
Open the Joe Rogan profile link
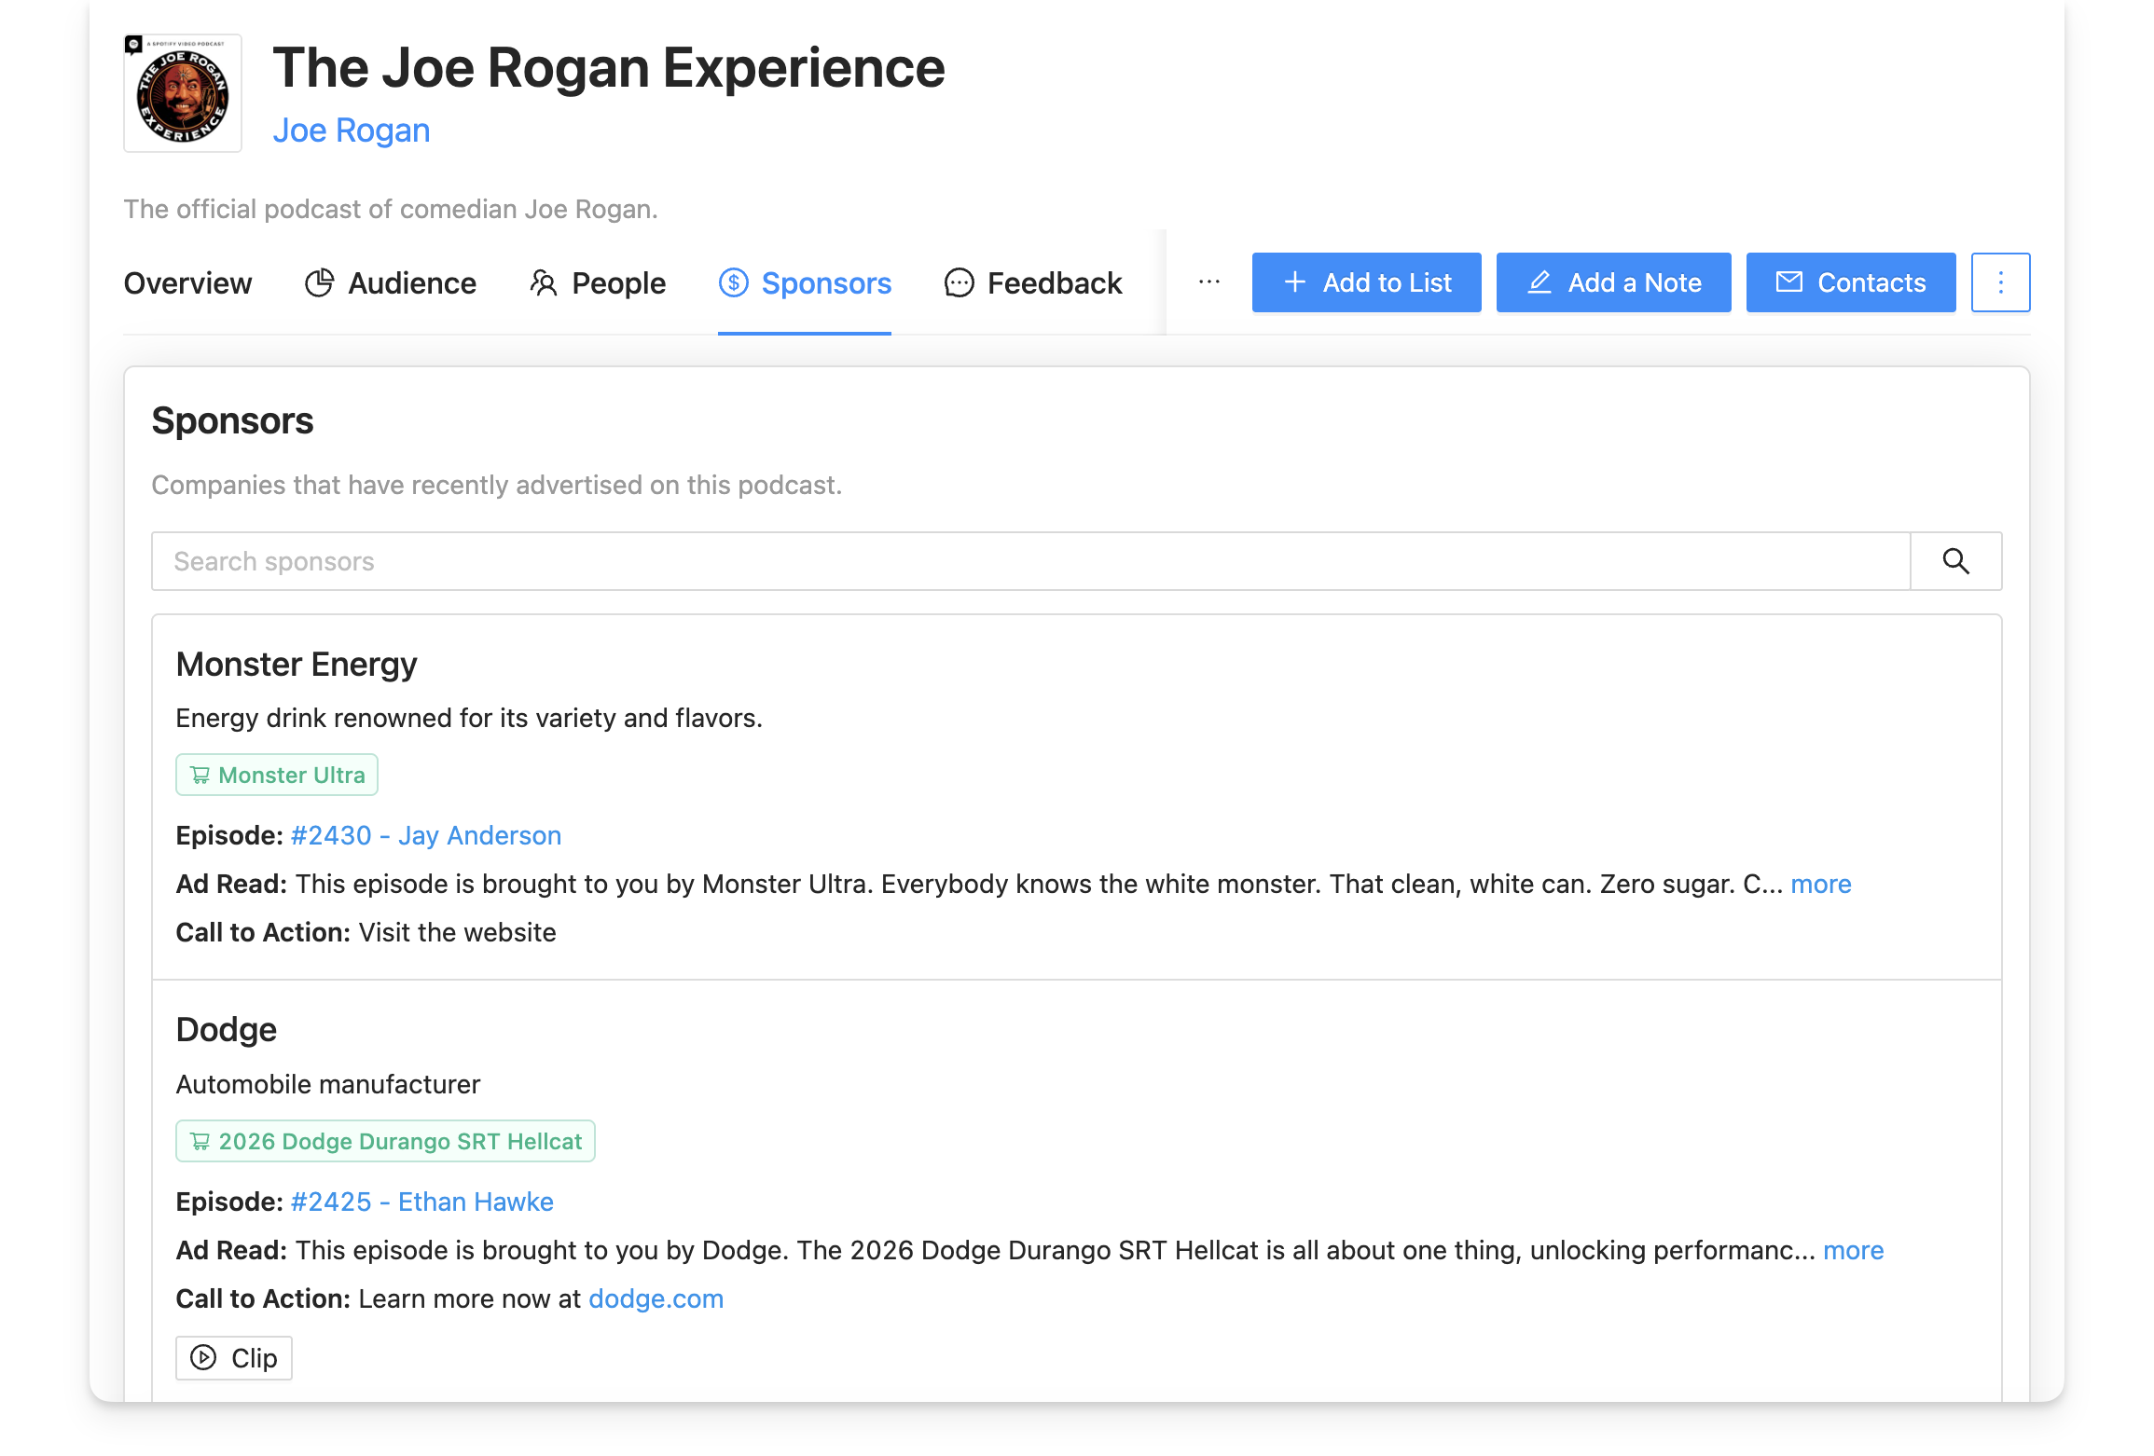click(352, 130)
